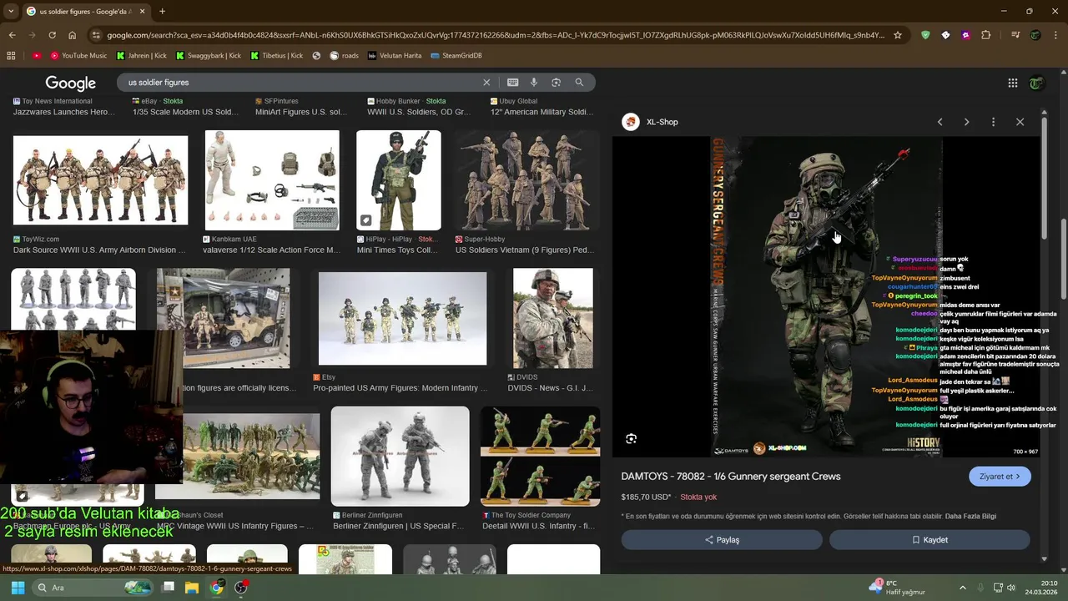Open the YouTube Music bookmark
Screen dimensions: 1068x601
[x=78, y=56]
